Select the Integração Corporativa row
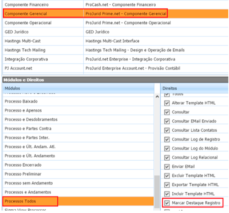Viewport: 229px width, 213px height. coord(115,59)
